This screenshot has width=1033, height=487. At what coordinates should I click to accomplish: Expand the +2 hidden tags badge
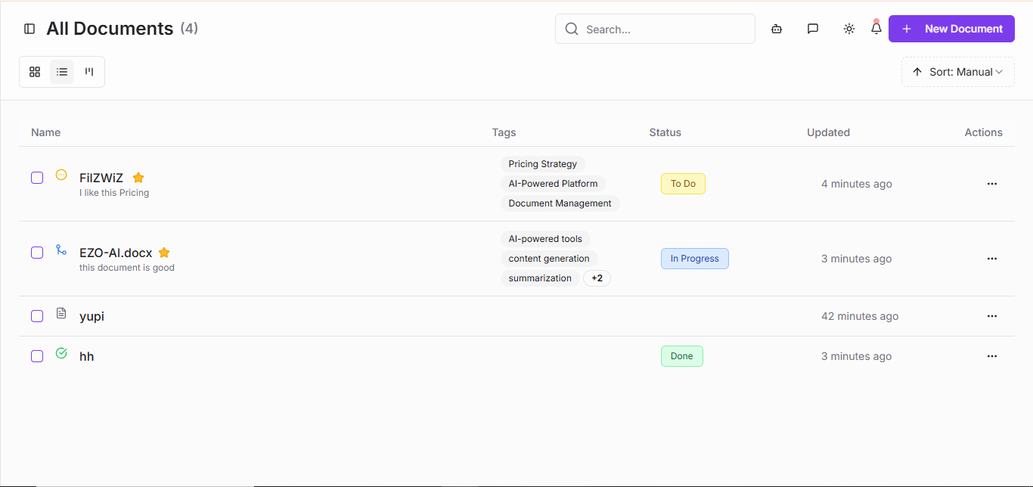[x=597, y=278]
